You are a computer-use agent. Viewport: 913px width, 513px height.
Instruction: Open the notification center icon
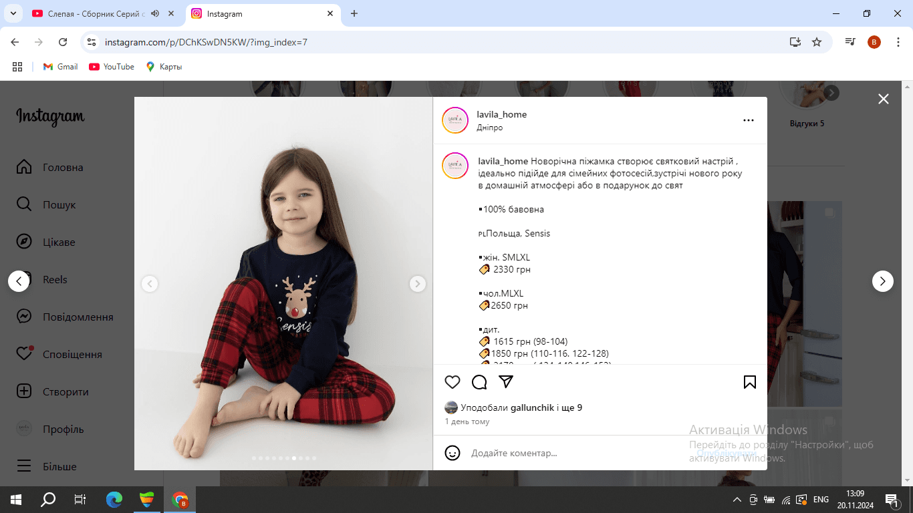892,499
